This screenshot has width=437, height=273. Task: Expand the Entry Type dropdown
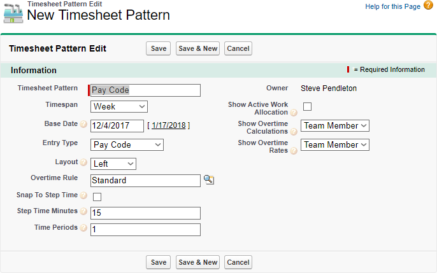point(127,144)
